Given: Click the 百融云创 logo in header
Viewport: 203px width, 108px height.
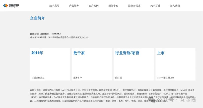Looking at the screenshot, I should [x=11, y=6].
